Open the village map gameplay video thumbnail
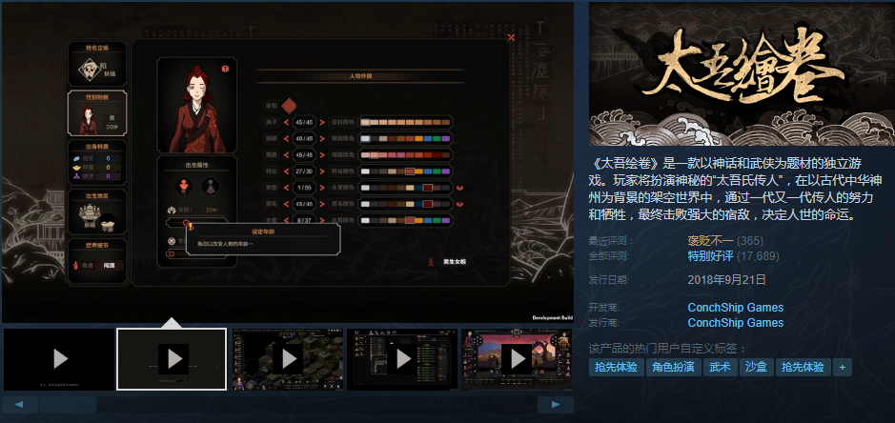 point(288,359)
